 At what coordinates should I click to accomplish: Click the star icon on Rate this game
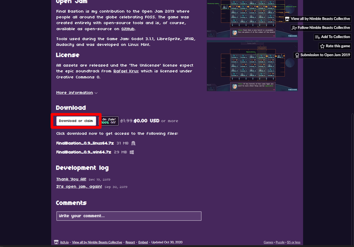(323, 46)
